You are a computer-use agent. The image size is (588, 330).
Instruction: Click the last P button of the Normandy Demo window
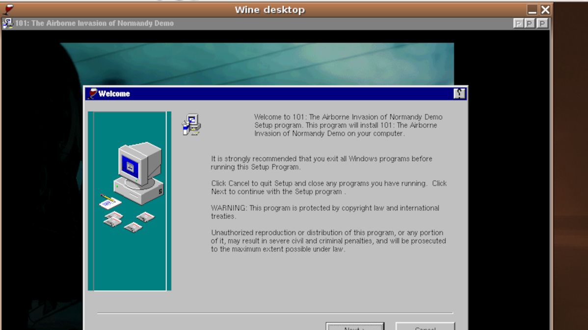tap(542, 24)
